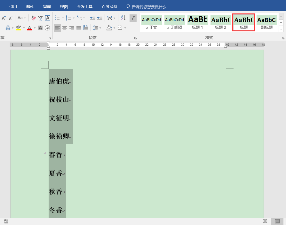The height and width of the screenshot is (225, 286).
Task: Open Multilevel List dropdown arrow
Action: 84,18
